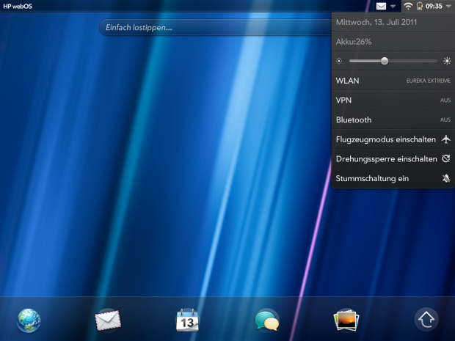Image resolution: width=455 pixels, height=341 pixels.
Task: Collapse the system menu arrow beside the clock
Action: (448, 7)
